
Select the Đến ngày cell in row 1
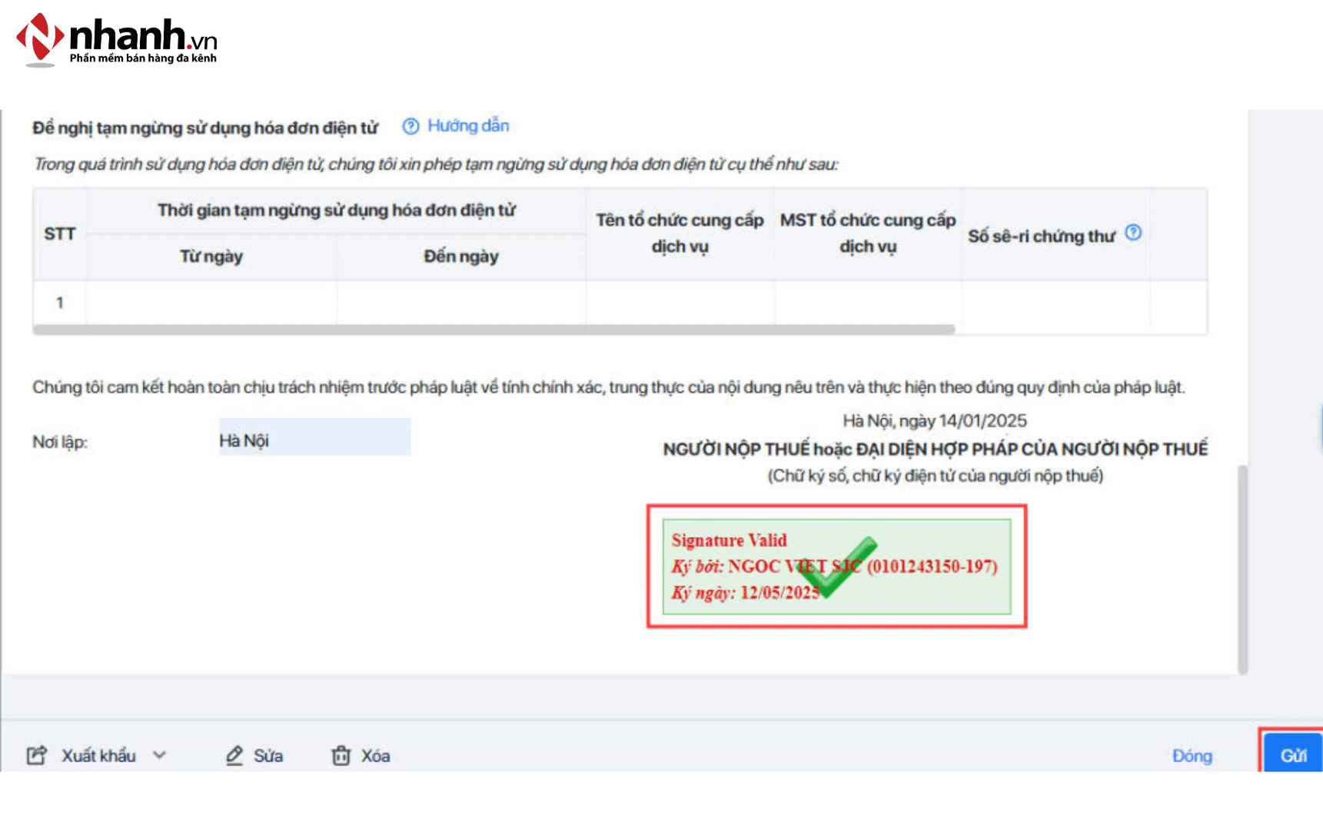[460, 303]
